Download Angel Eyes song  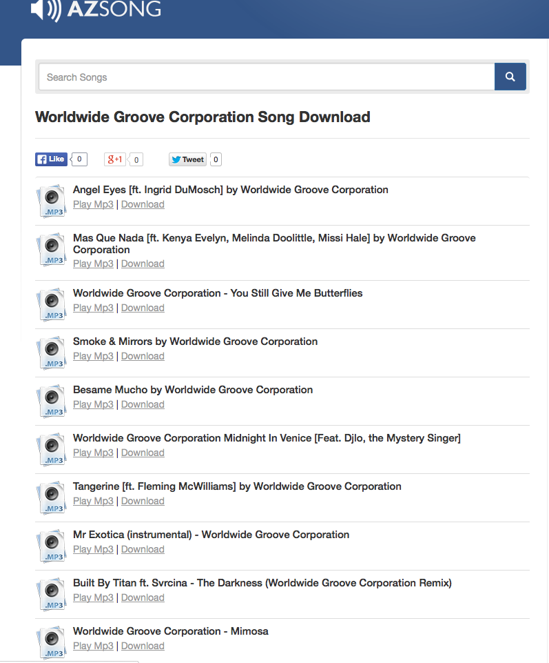pyautogui.click(x=143, y=204)
